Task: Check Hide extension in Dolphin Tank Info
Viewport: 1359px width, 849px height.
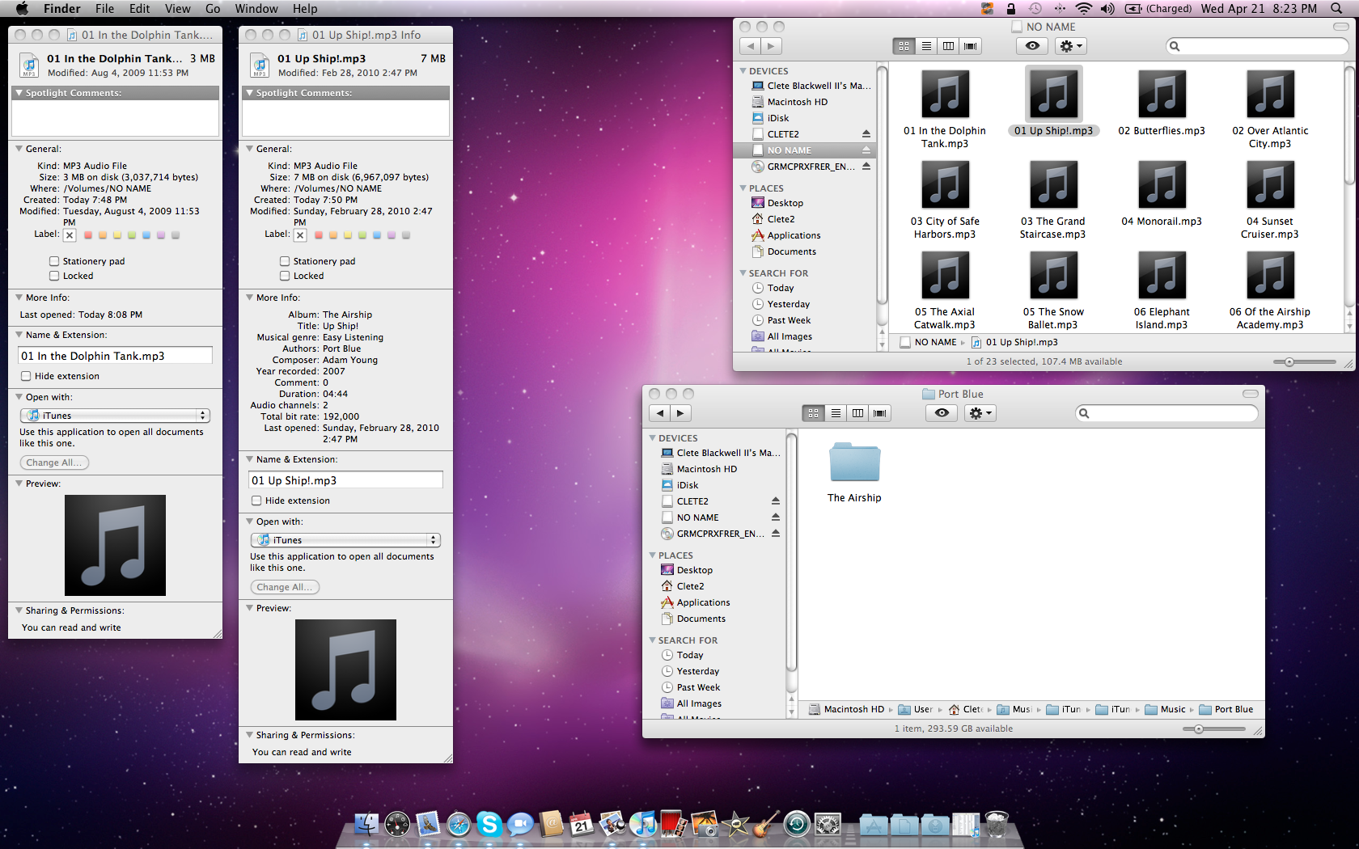Action: tap(26, 376)
